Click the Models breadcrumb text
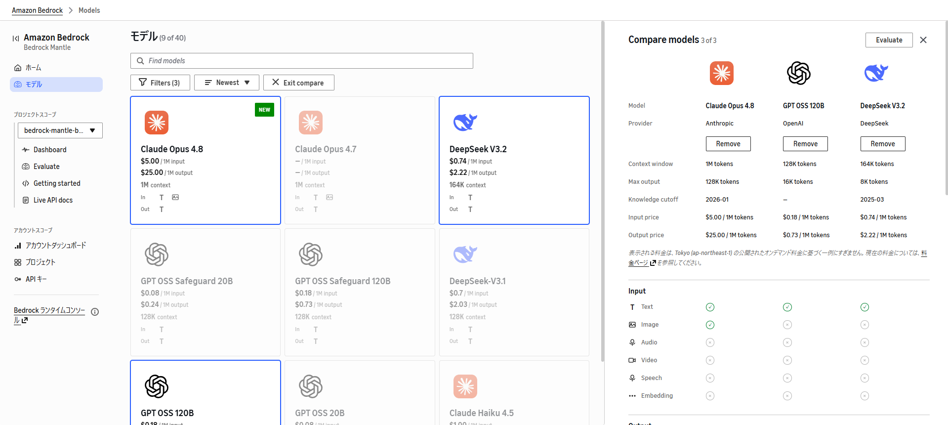948x425 pixels. (89, 10)
